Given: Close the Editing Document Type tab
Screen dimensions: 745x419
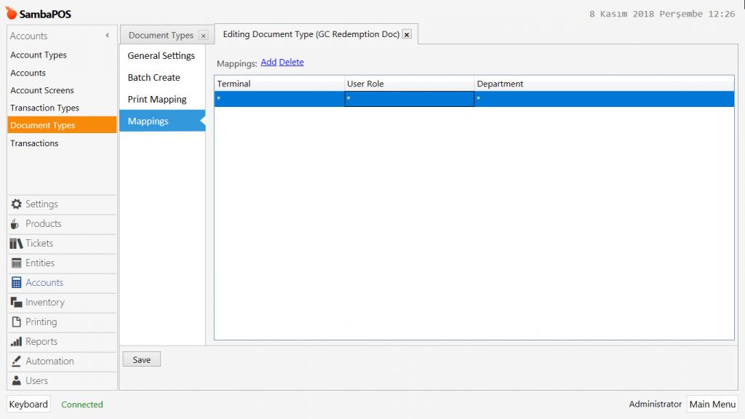Looking at the screenshot, I should [407, 34].
